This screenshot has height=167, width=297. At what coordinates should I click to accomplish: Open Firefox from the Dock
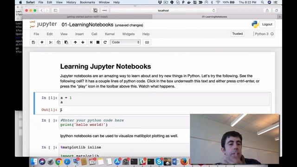click(x=184, y=162)
